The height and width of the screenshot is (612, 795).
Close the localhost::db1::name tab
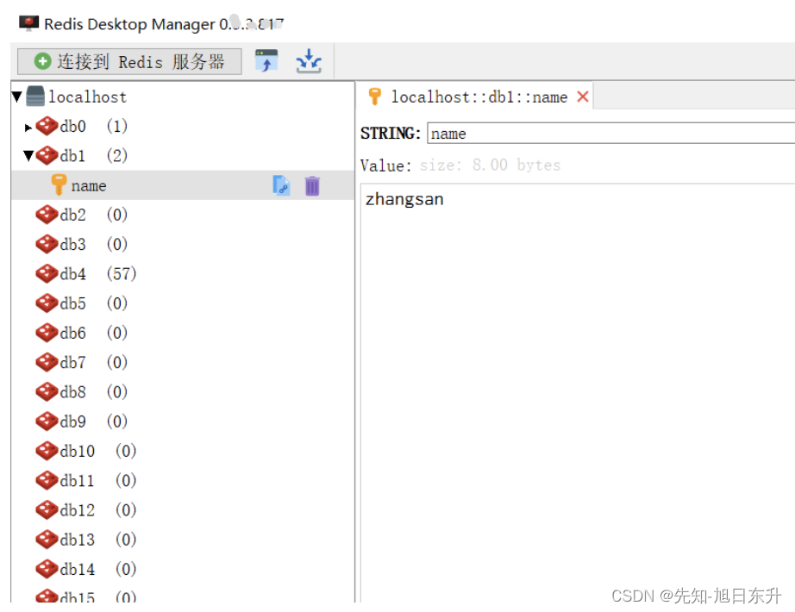point(583,97)
